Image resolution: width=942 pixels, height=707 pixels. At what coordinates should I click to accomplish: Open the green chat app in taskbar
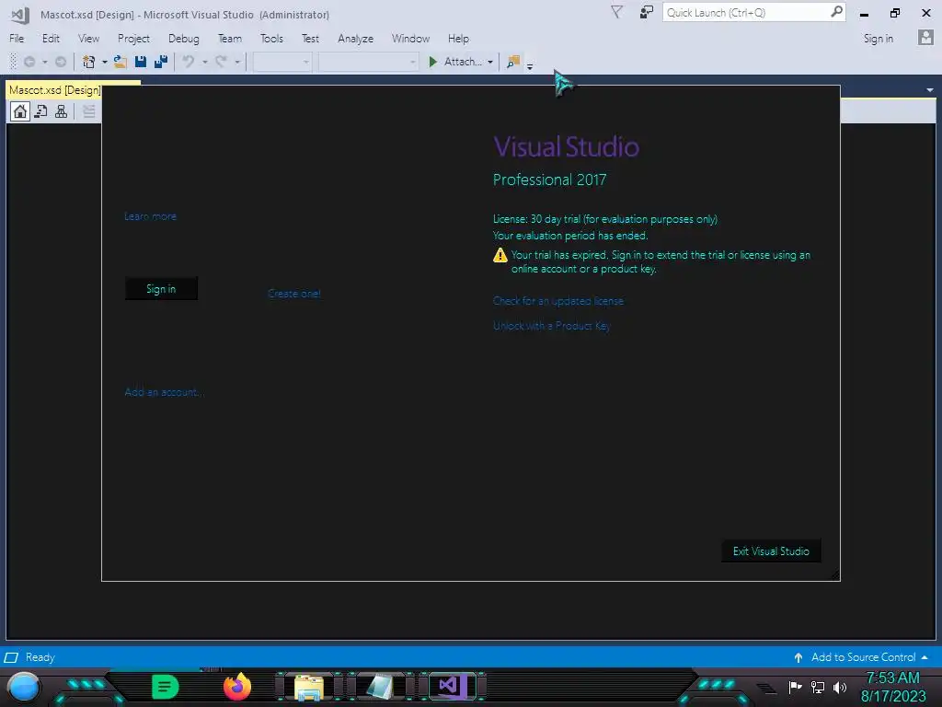pos(166,687)
